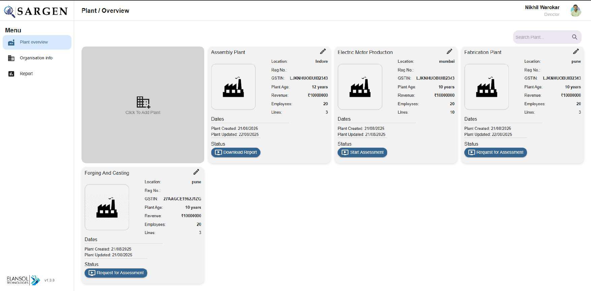Click the Forging And Casting factory image
Viewport: 591px width, 291px height.
107,207
